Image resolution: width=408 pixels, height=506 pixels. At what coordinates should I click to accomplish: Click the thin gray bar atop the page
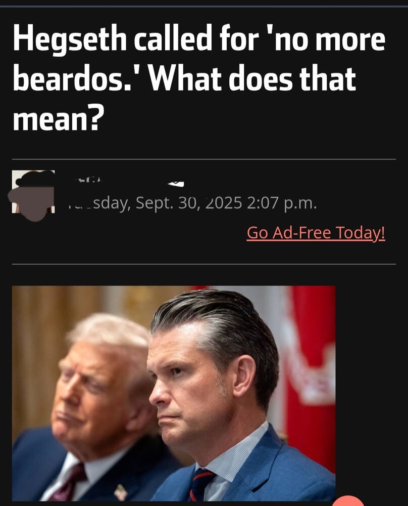coord(204,6)
